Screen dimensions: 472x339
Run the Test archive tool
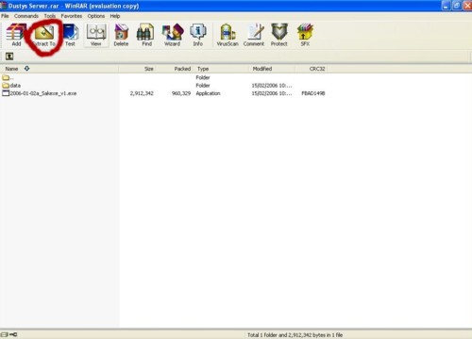point(70,35)
